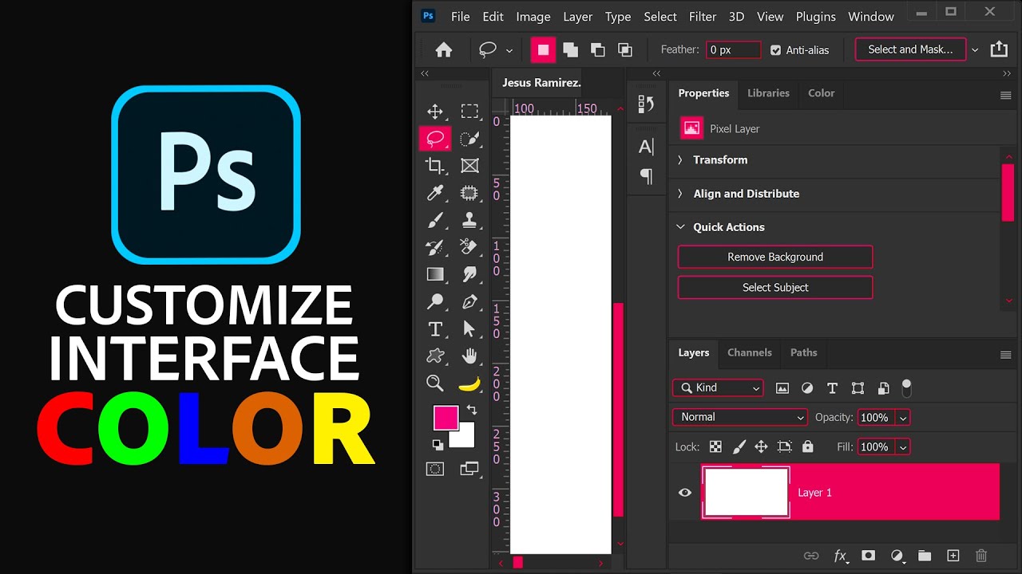This screenshot has height=574, width=1022.
Task: Open the Lasso tool preset picker arrow
Action: point(509,50)
